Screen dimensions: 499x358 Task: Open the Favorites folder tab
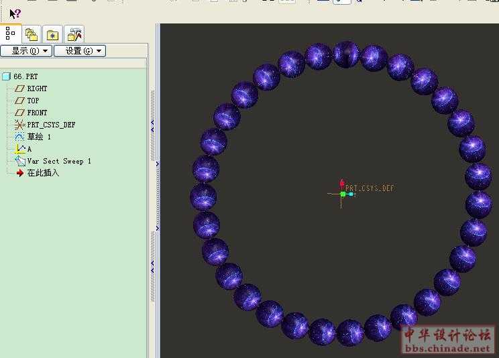pos(52,34)
